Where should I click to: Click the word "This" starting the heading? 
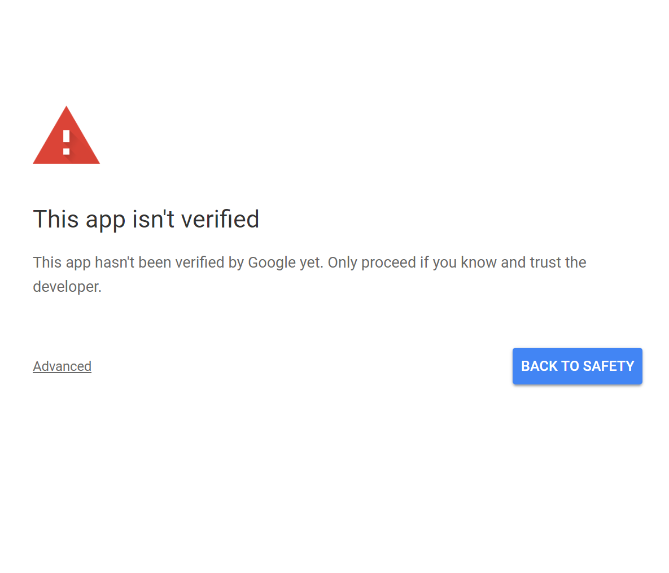(x=56, y=219)
